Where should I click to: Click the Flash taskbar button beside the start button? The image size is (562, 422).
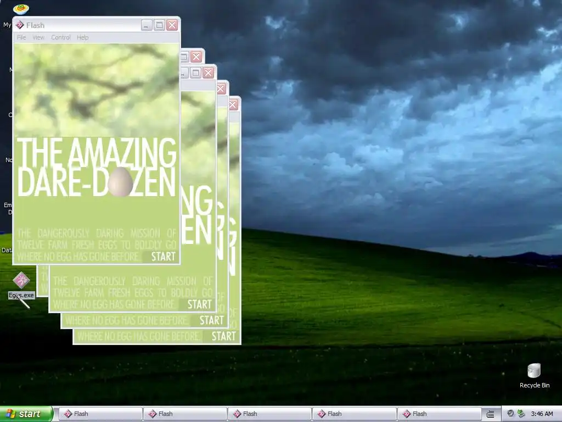click(x=100, y=414)
